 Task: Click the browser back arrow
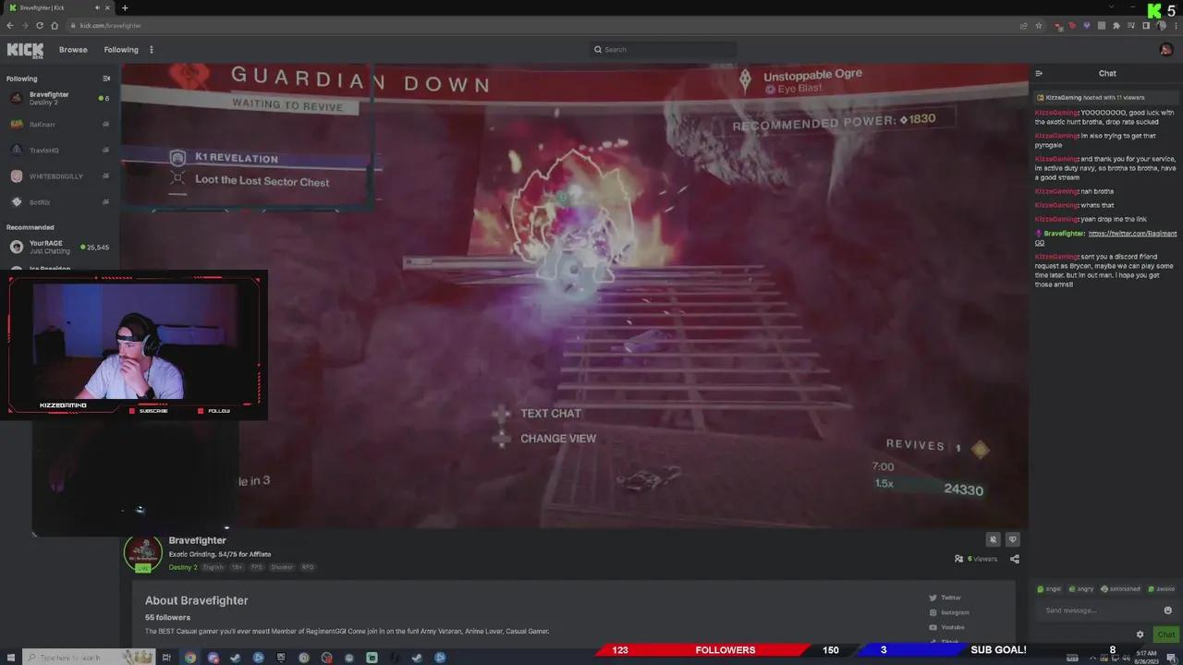pos(10,25)
